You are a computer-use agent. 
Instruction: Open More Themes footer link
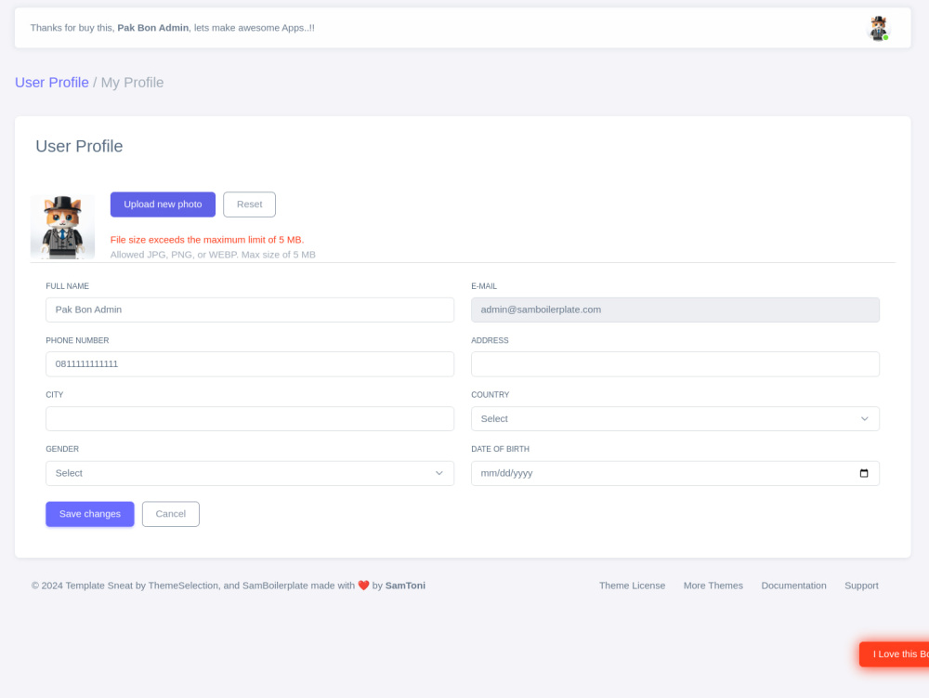point(713,586)
